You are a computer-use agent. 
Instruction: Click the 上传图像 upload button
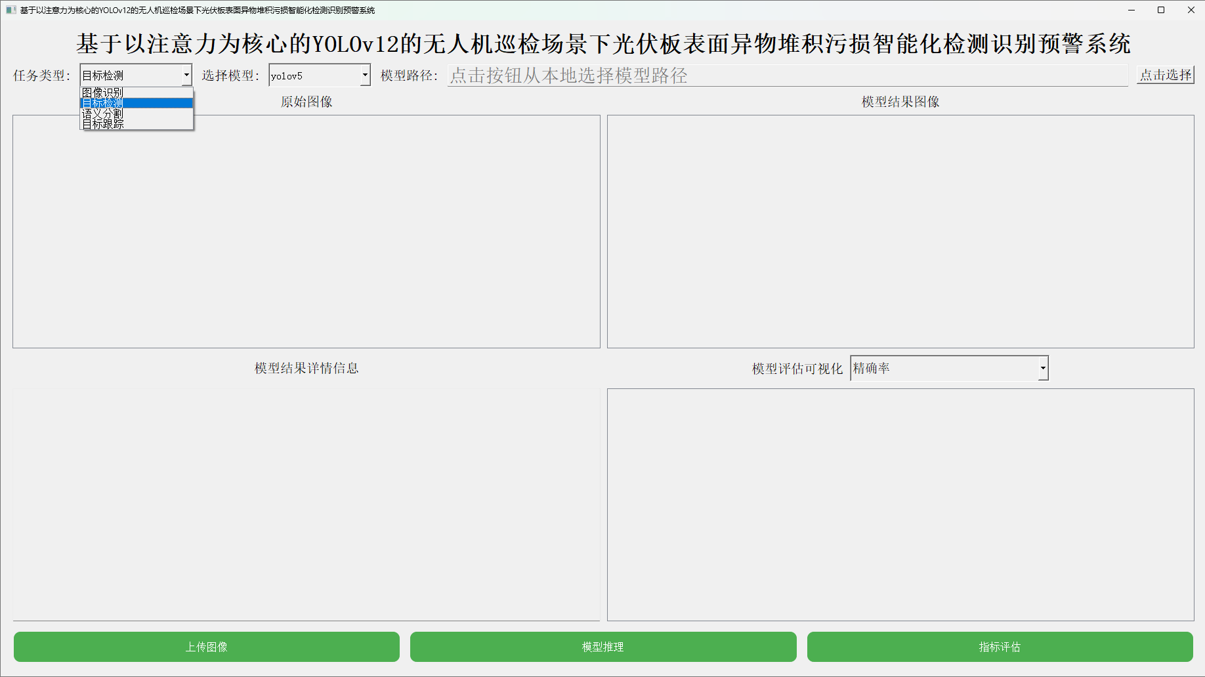pyautogui.click(x=207, y=647)
